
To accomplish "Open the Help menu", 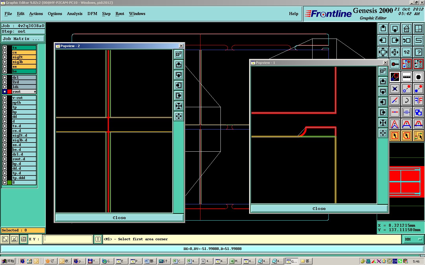I will click(294, 14).
